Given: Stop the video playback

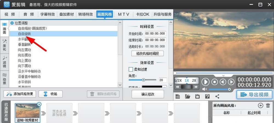Looking at the screenshot, I should tap(215, 82).
